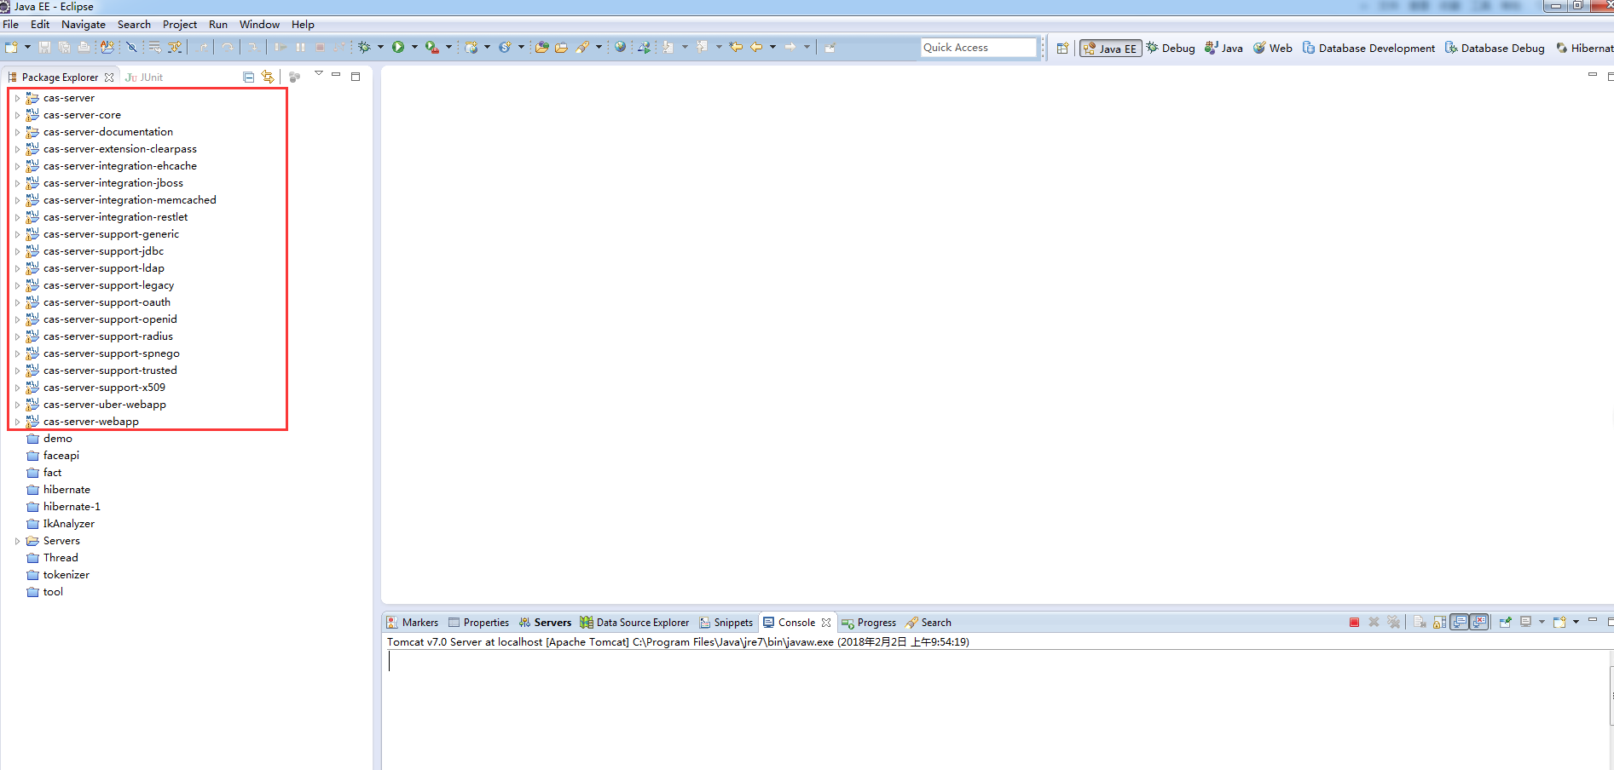Minimize the Package Explorer view
The width and height of the screenshot is (1614, 770).
coord(336,75)
